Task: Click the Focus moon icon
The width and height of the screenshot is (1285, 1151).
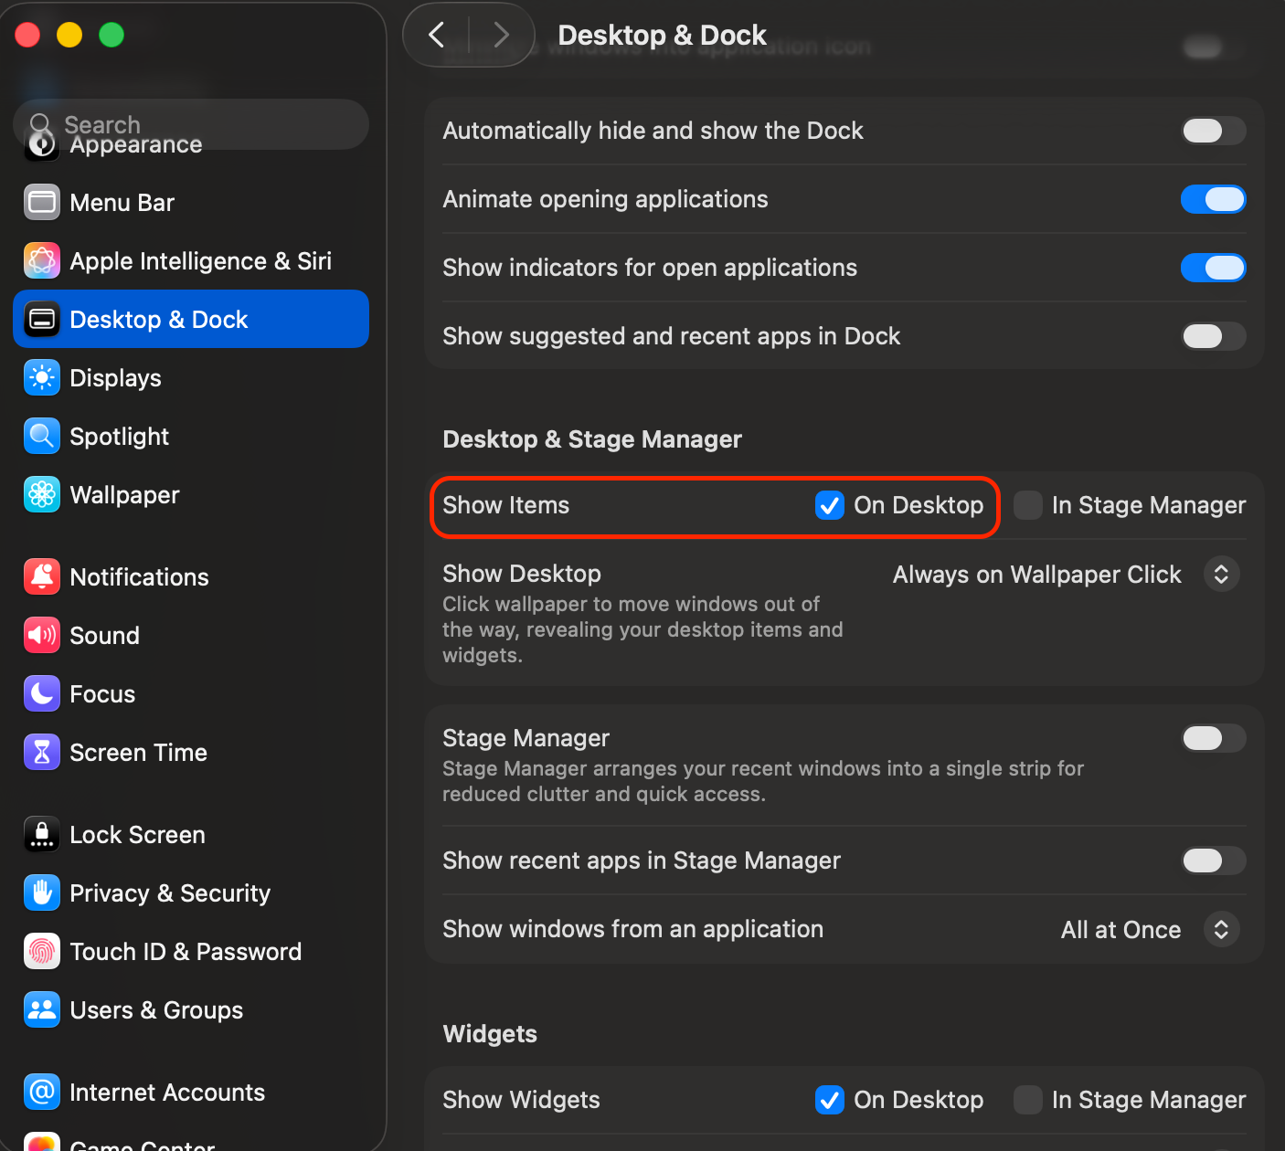Action: 42,693
